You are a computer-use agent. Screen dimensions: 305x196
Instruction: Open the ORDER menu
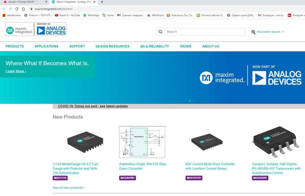point(185,46)
